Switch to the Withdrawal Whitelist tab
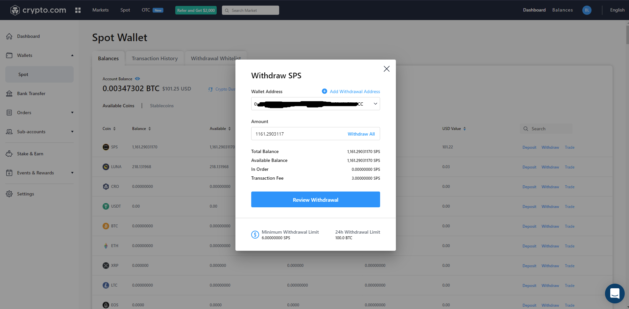 coord(216,58)
